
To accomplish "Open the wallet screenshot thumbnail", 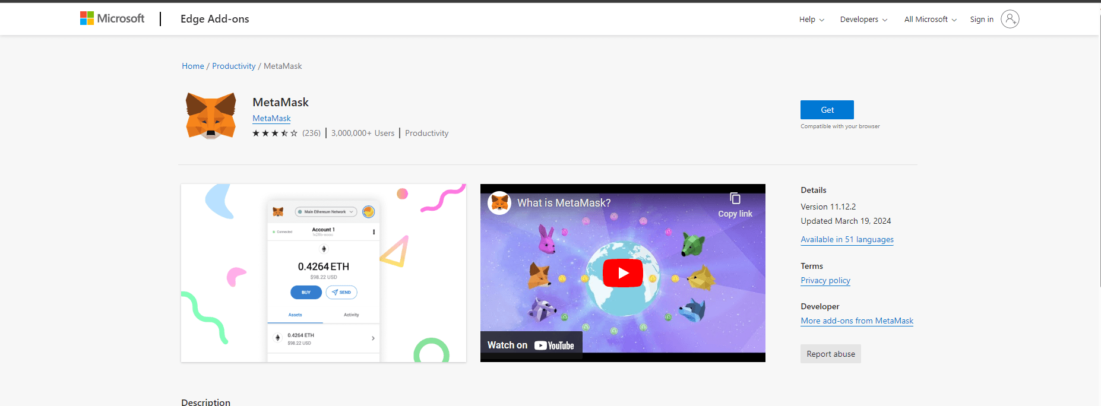I will click(x=324, y=273).
